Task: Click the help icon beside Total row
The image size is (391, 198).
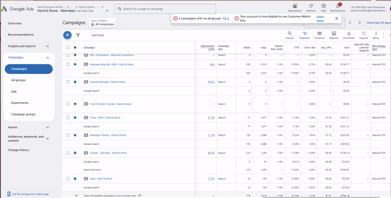Action: (140, 196)
